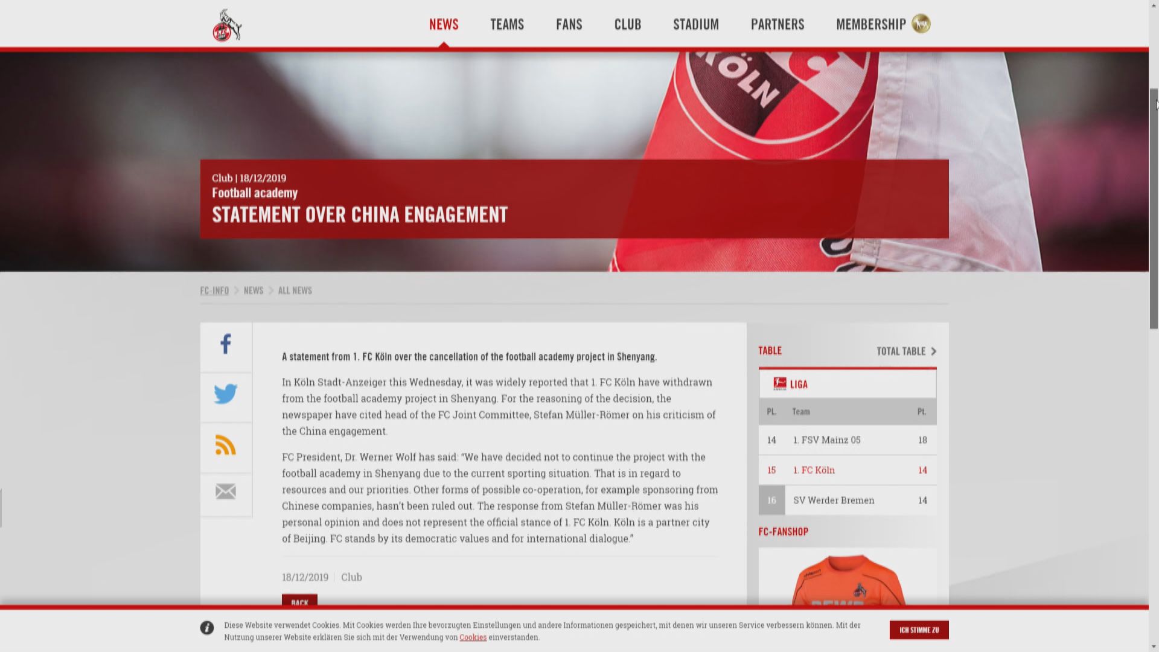The width and height of the screenshot is (1159, 652).
Task: Send article by email envelope icon
Action: pyautogui.click(x=226, y=491)
